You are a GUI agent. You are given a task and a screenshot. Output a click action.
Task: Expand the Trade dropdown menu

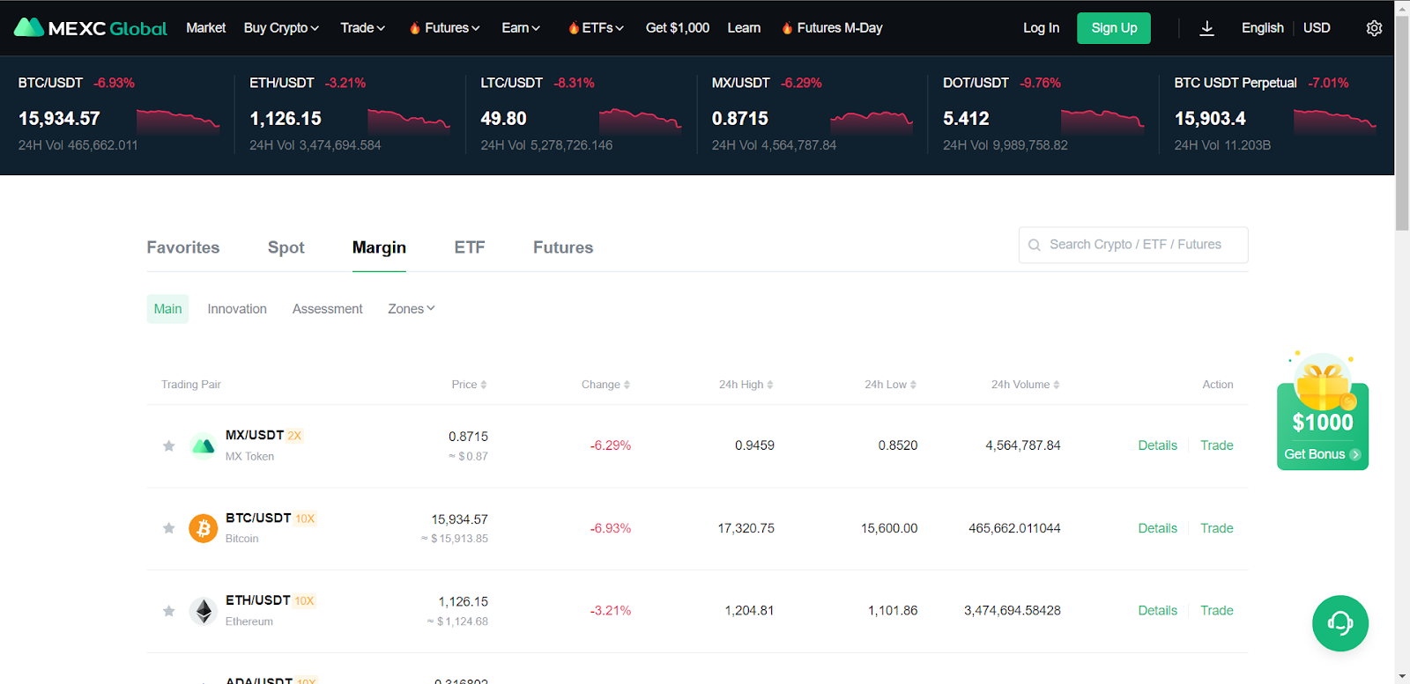(363, 28)
